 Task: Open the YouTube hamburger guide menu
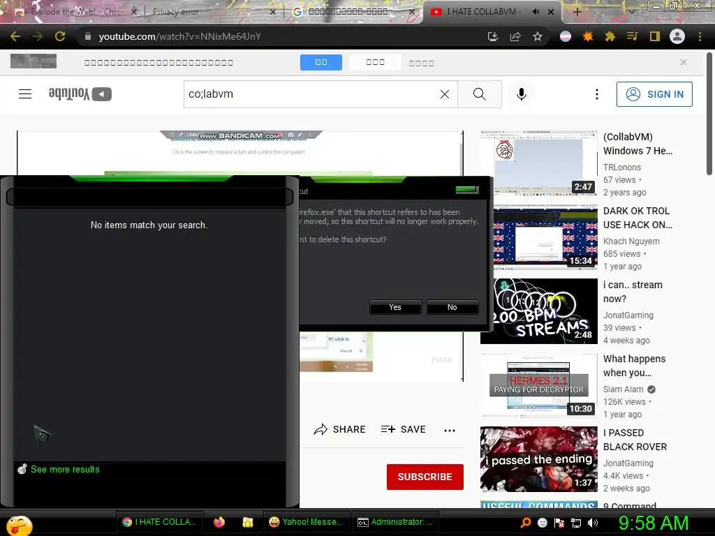pyautogui.click(x=25, y=94)
